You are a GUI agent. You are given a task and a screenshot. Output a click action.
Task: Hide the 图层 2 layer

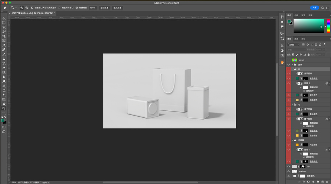point(289,84)
